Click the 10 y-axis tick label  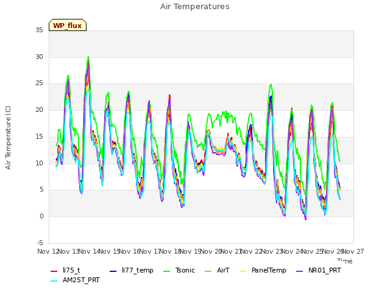coord(39,163)
